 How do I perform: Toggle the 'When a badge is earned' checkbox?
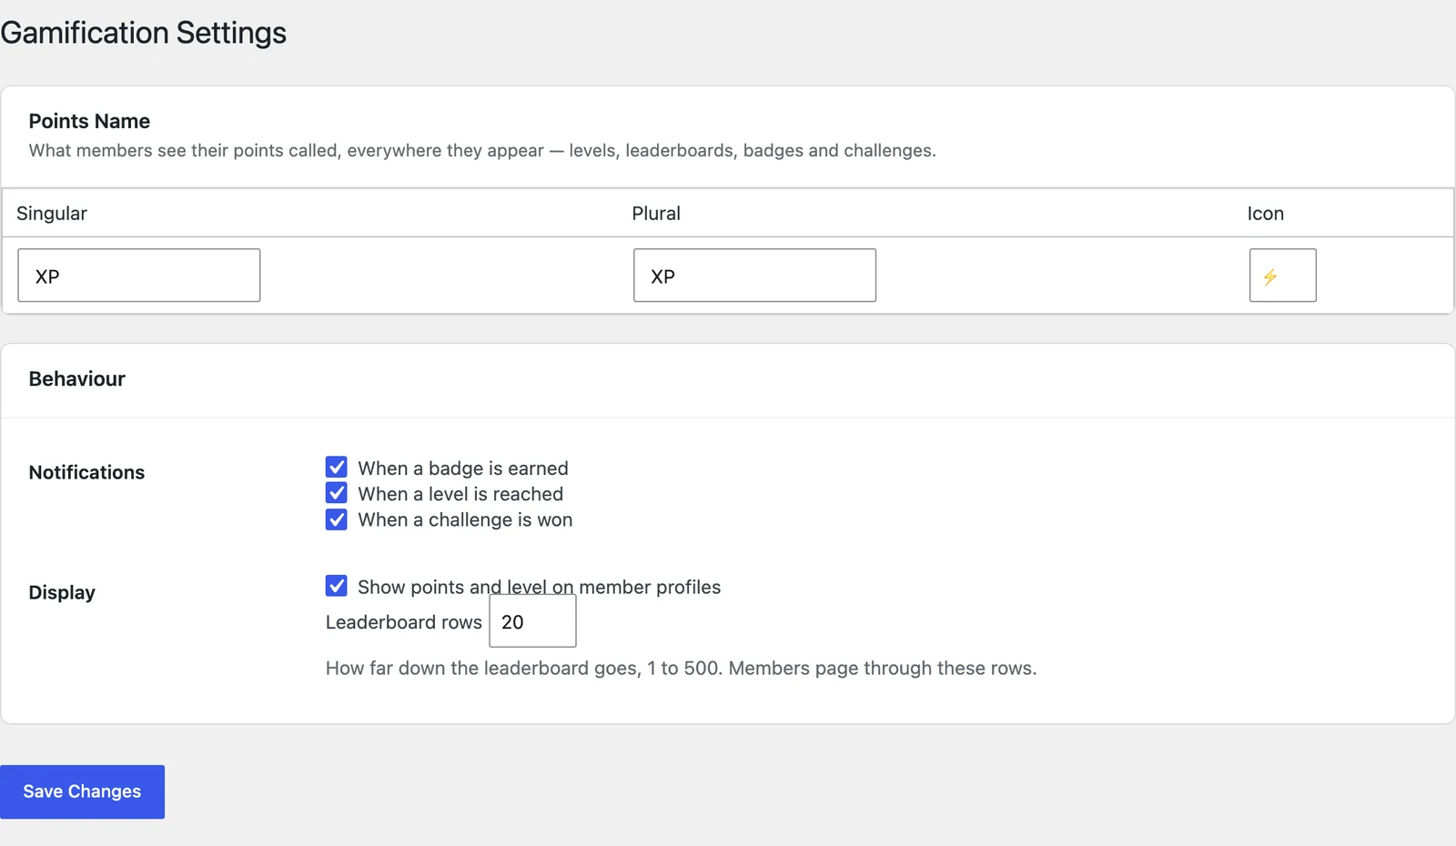click(x=336, y=468)
